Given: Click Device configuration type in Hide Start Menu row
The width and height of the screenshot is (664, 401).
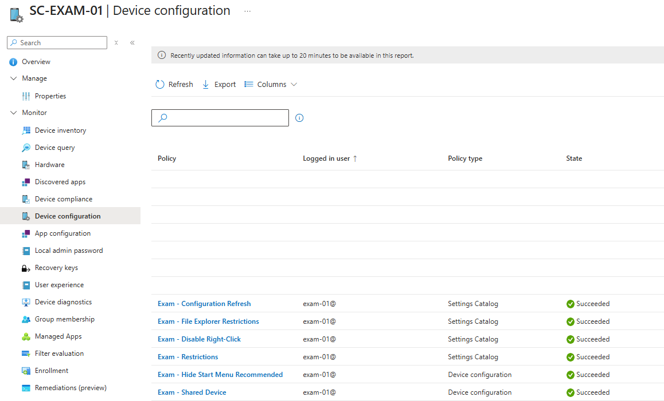Looking at the screenshot, I should [x=480, y=375].
